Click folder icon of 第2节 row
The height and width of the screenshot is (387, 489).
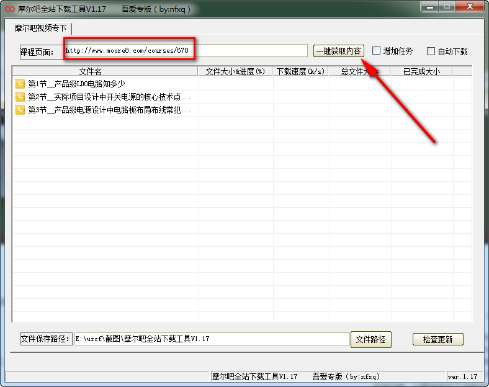(x=20, y=97)
